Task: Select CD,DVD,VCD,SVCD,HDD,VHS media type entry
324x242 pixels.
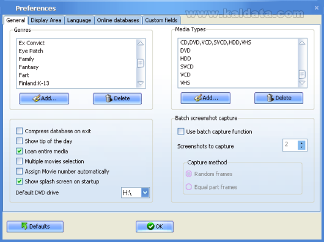Action: tap(238, 43)
